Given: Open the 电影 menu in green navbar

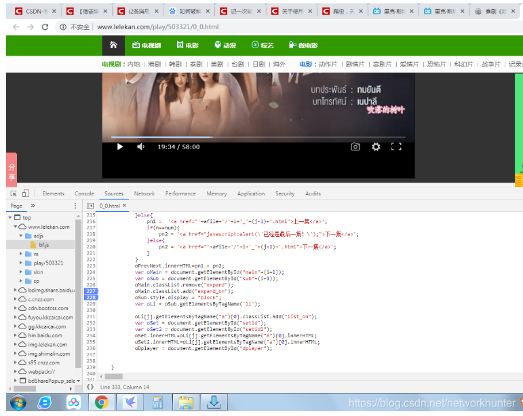Looking at the screenshot, I should (187, 45).
